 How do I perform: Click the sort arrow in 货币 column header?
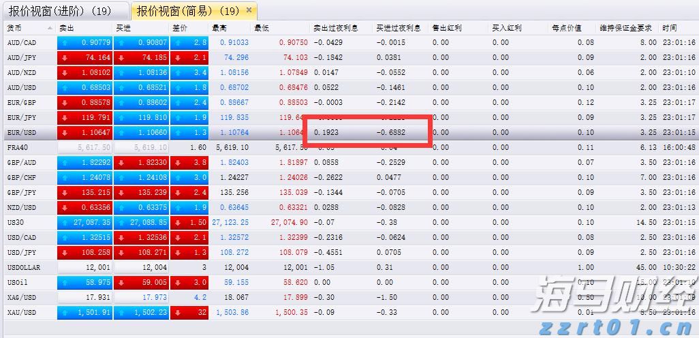tap(50, 29)
